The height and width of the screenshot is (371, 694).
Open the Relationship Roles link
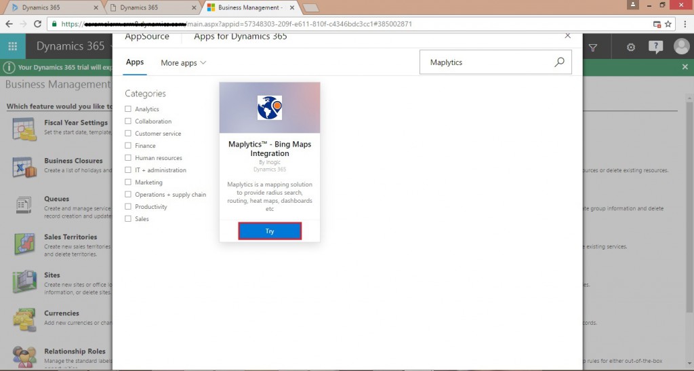coord(75,351)
